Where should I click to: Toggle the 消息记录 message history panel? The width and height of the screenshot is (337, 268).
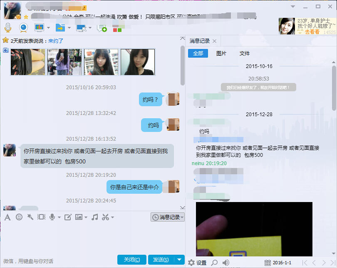click(168, 217)
